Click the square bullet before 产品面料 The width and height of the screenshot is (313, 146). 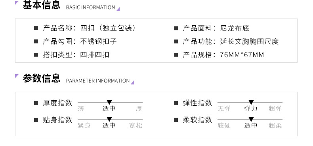pos(176,28)
